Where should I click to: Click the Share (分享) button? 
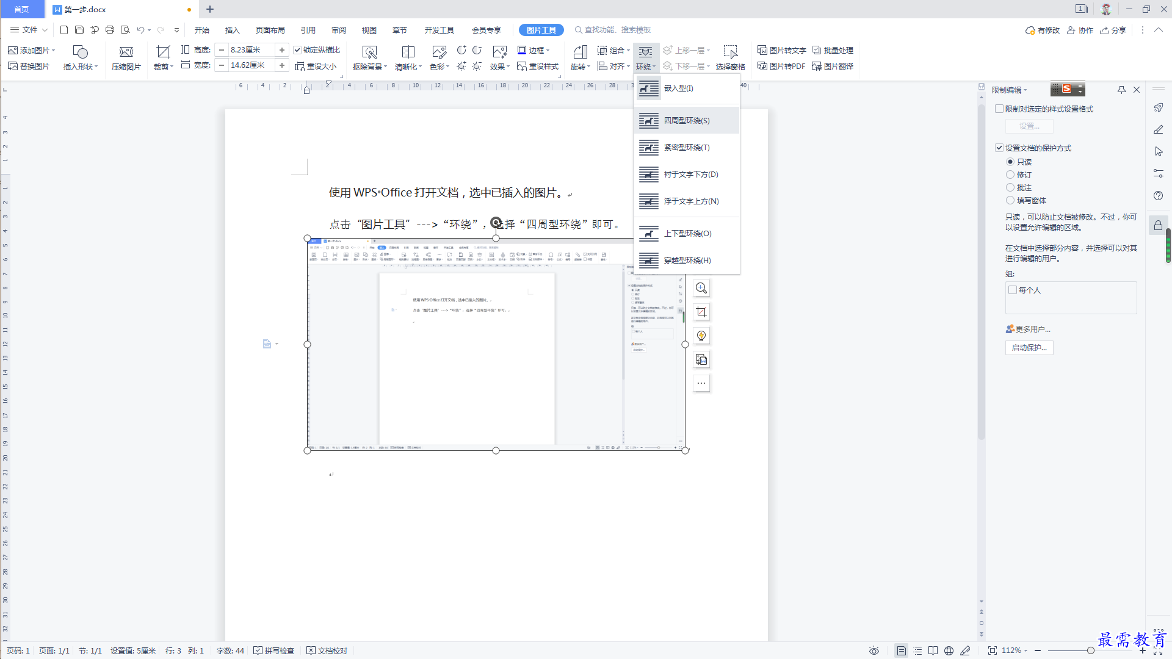coord(1113,30)
